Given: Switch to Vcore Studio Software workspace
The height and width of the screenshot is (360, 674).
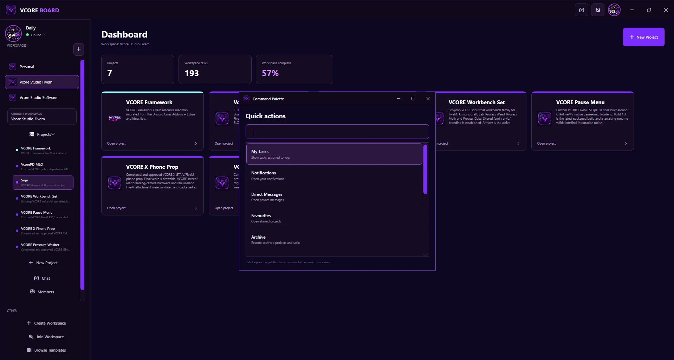Looking at the screenshot, I should coord(42,98).
